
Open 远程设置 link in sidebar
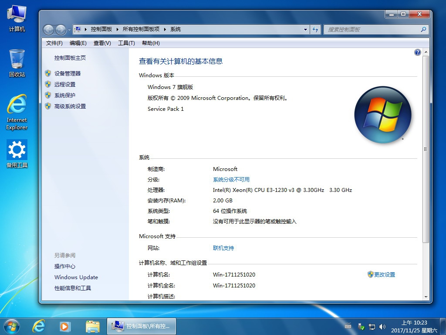65,84
